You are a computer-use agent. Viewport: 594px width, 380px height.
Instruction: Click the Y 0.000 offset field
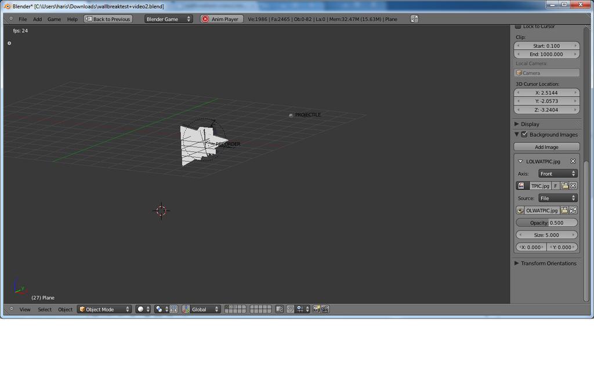(x=562, y=247)
